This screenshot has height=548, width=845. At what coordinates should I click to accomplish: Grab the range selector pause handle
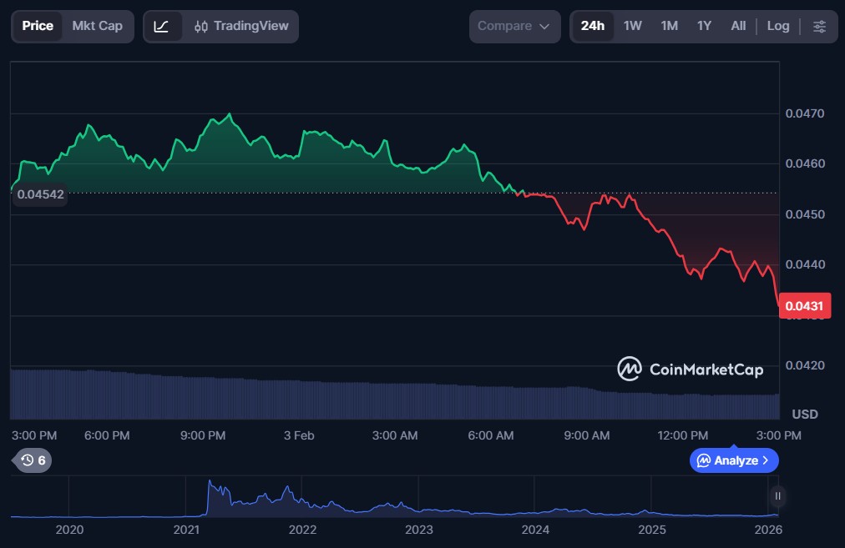coord(777,496)
